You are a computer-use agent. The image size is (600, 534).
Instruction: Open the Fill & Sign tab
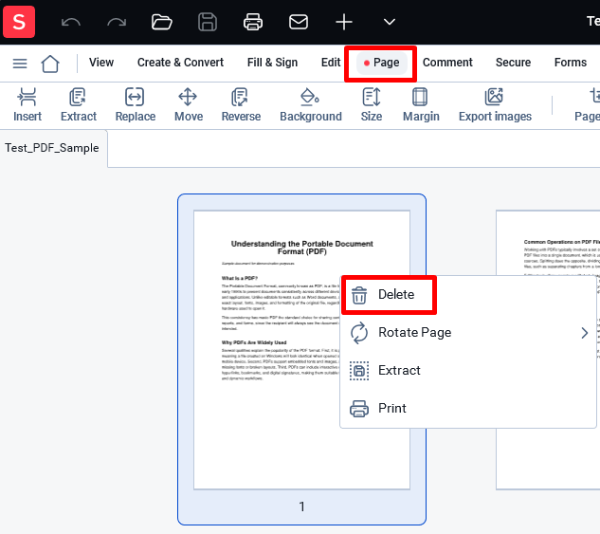(272, 63)
